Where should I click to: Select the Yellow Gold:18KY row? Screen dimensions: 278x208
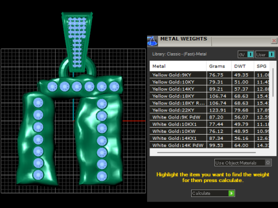click(x=210, y=96)
